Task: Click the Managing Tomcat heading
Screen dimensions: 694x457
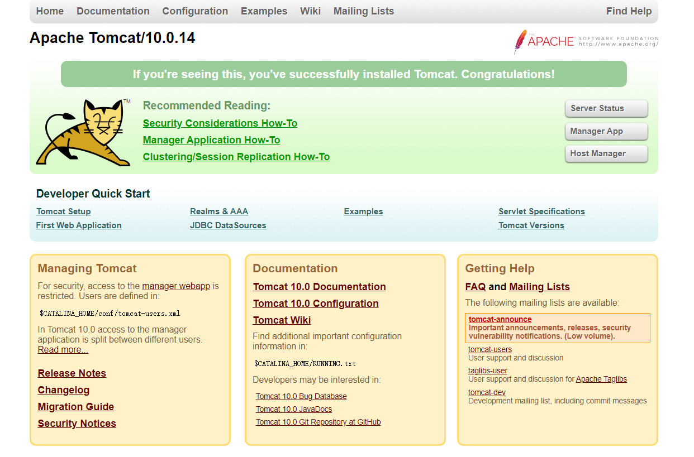Action: (87, 268)
